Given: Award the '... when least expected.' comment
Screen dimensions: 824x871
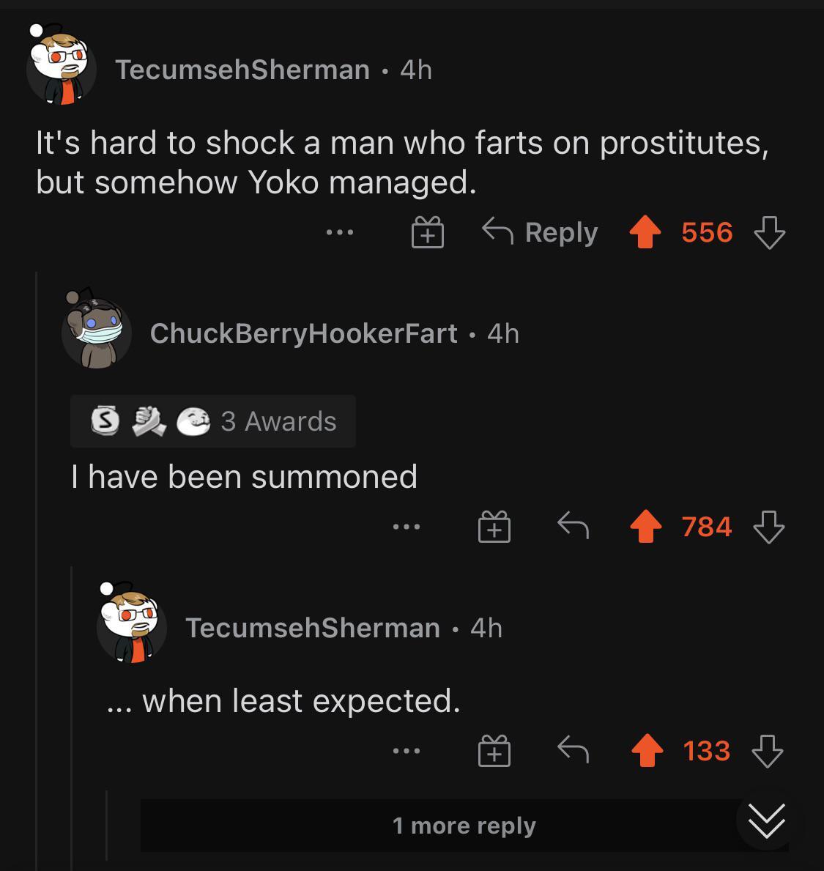Looking at the screenshot, I should (x=494, y=751).
